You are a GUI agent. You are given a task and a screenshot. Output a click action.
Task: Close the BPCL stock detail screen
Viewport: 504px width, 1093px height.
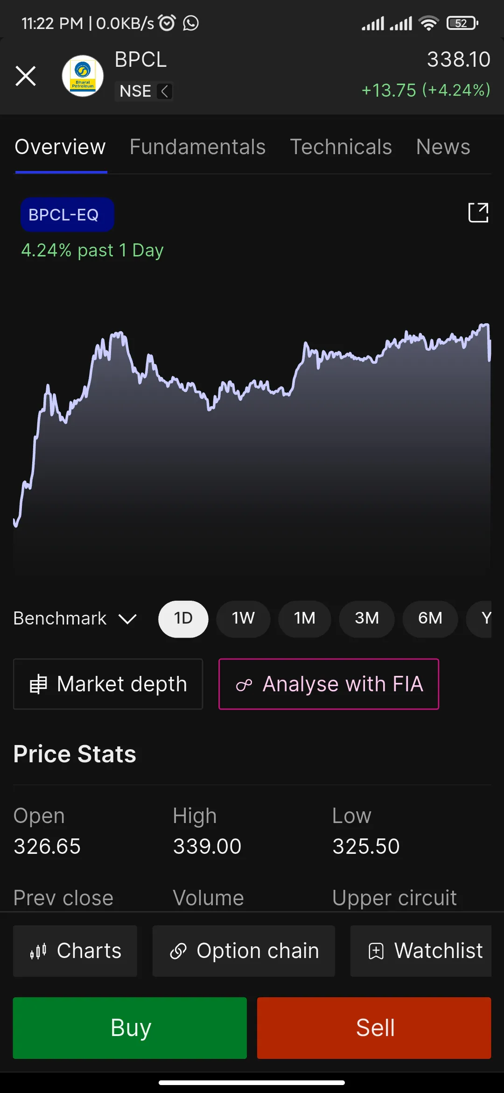tap(26, 76)
